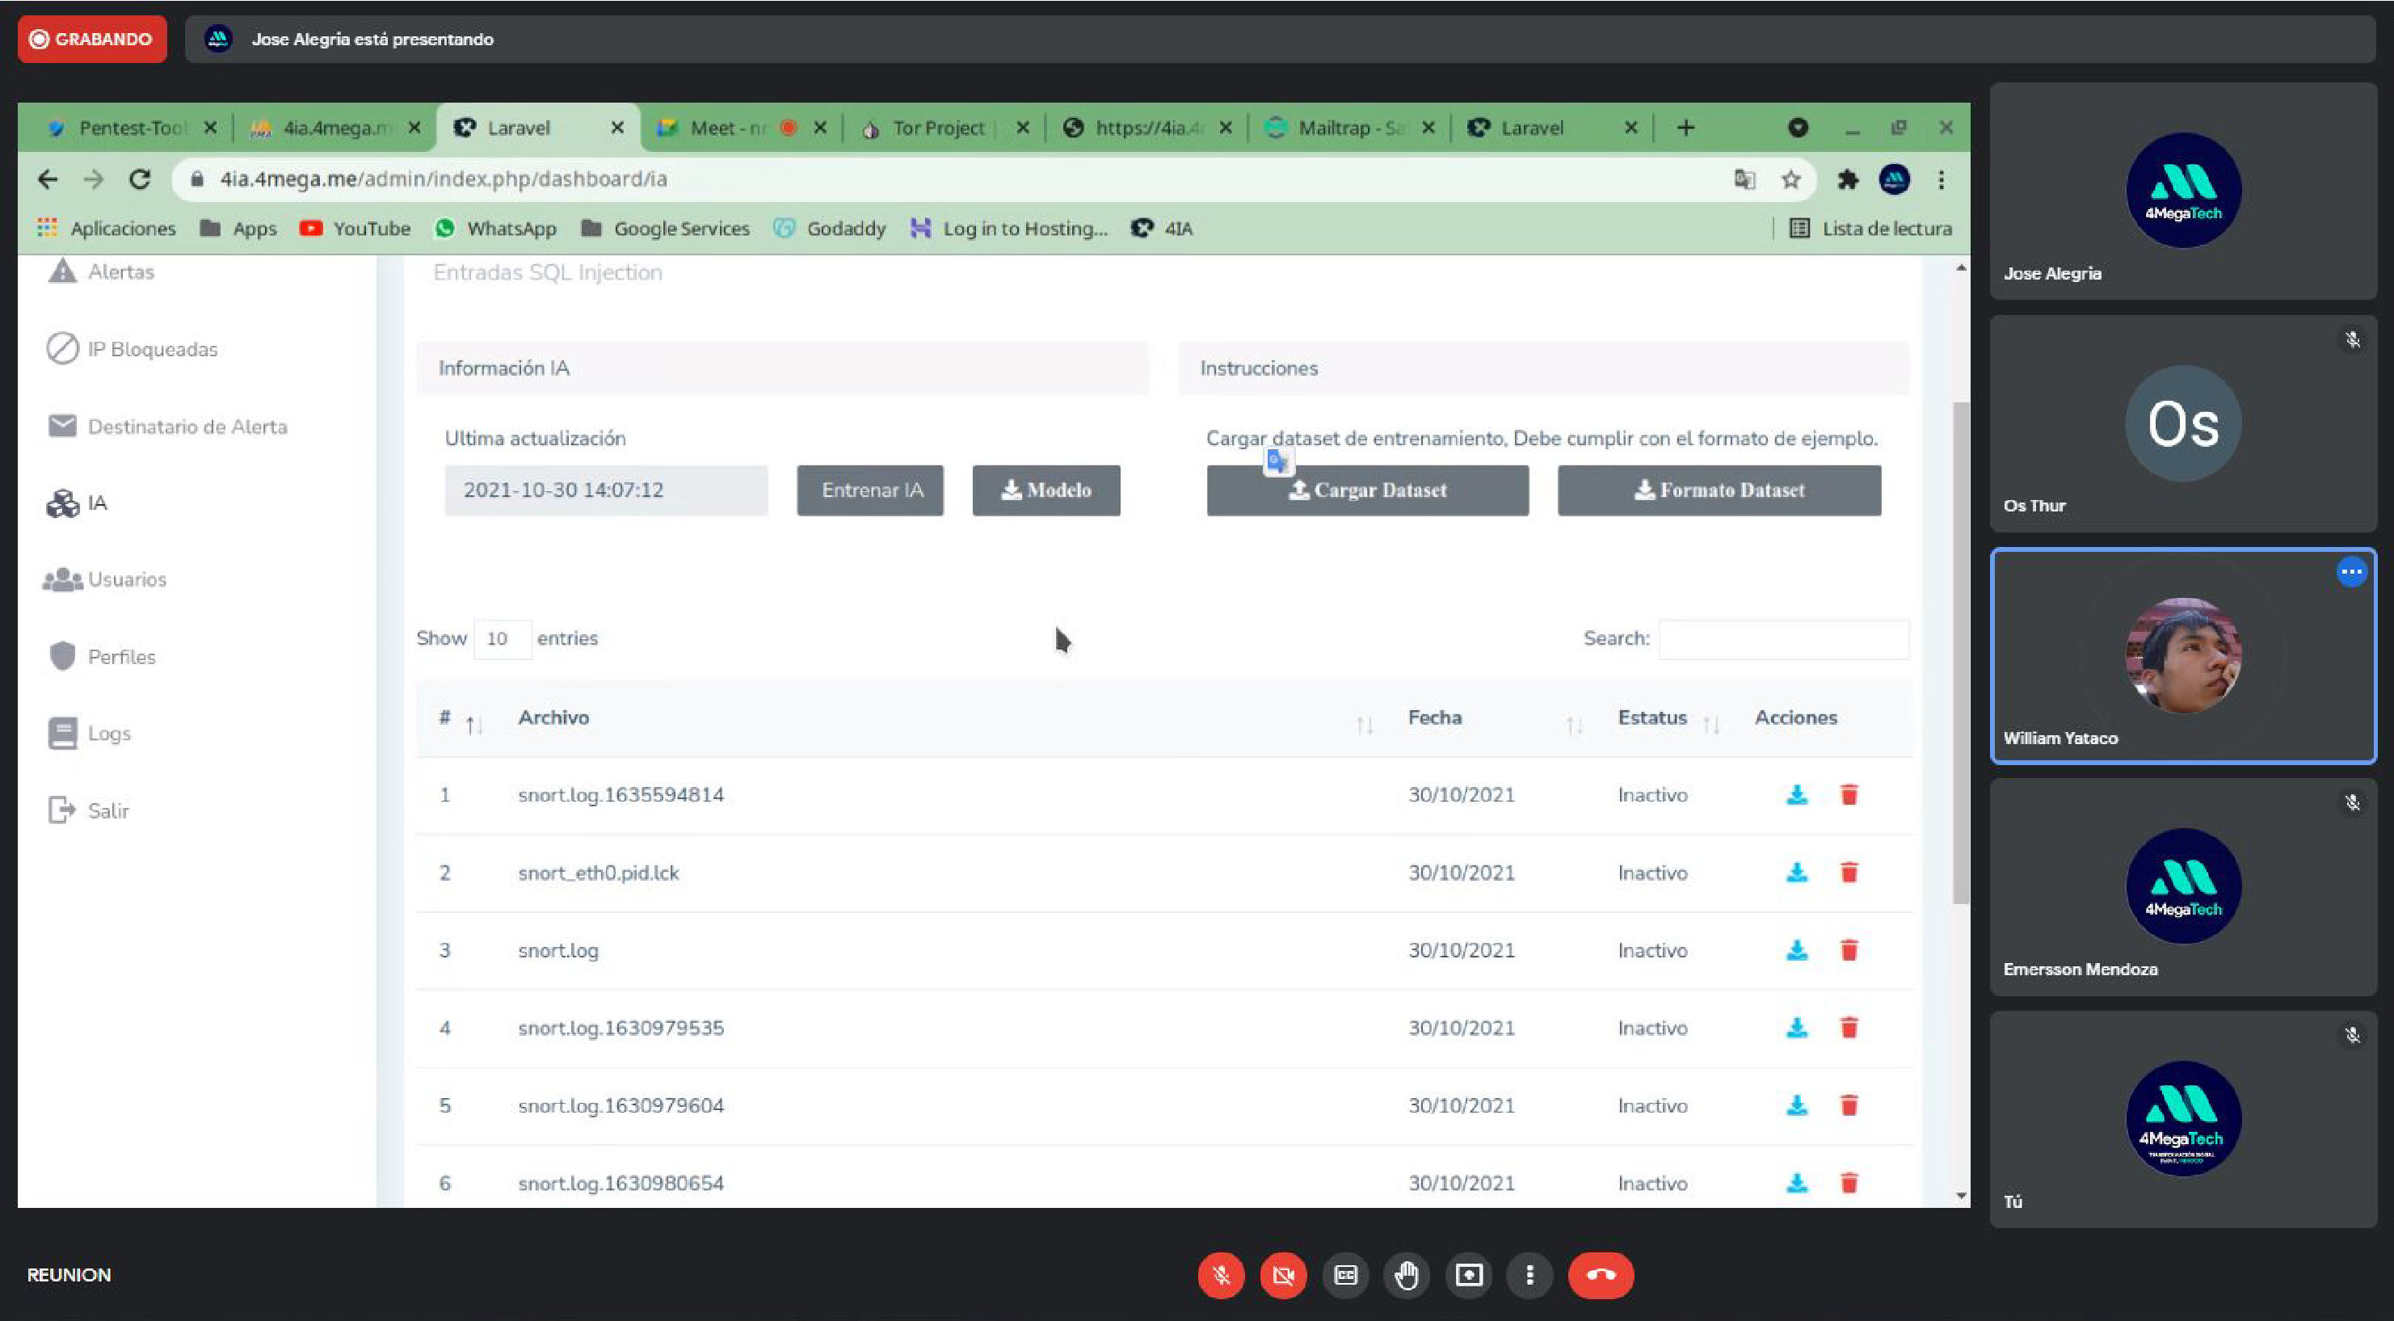The height and width of the screenshot is (1321, 2394).
Task: Toggle closed captions
Action: [x=1344, y=1276]
